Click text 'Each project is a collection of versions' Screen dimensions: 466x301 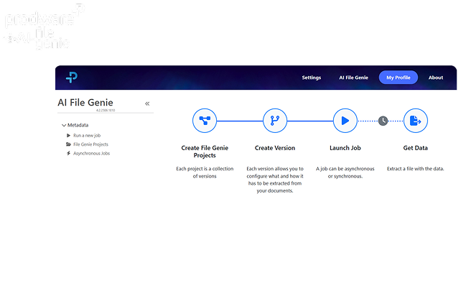coord(205,172)
